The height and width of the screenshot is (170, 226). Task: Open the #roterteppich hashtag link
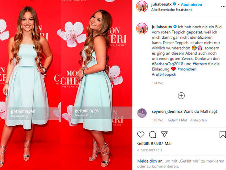pyautogui.click(x=164, y=75)
